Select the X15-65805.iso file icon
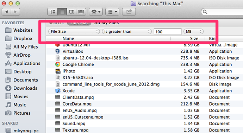Screen dimensions: 243x133 58,77
